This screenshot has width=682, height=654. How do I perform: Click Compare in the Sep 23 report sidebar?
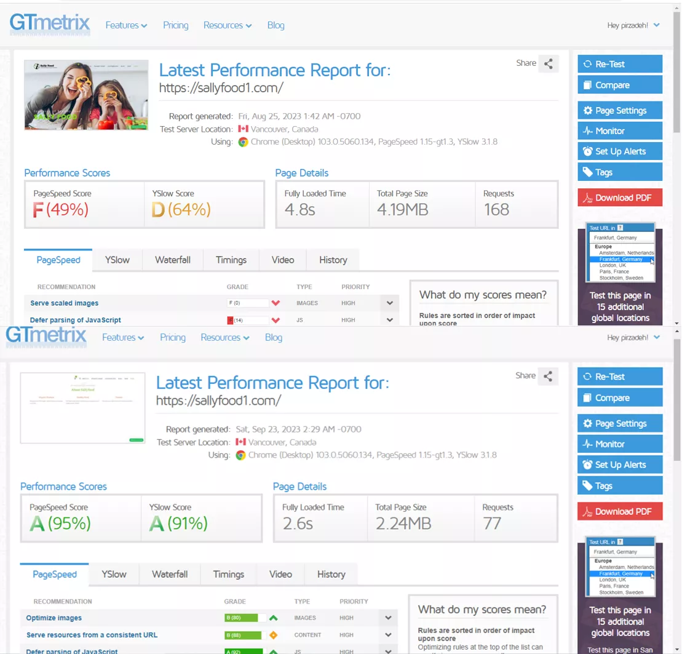pos(620,397)
